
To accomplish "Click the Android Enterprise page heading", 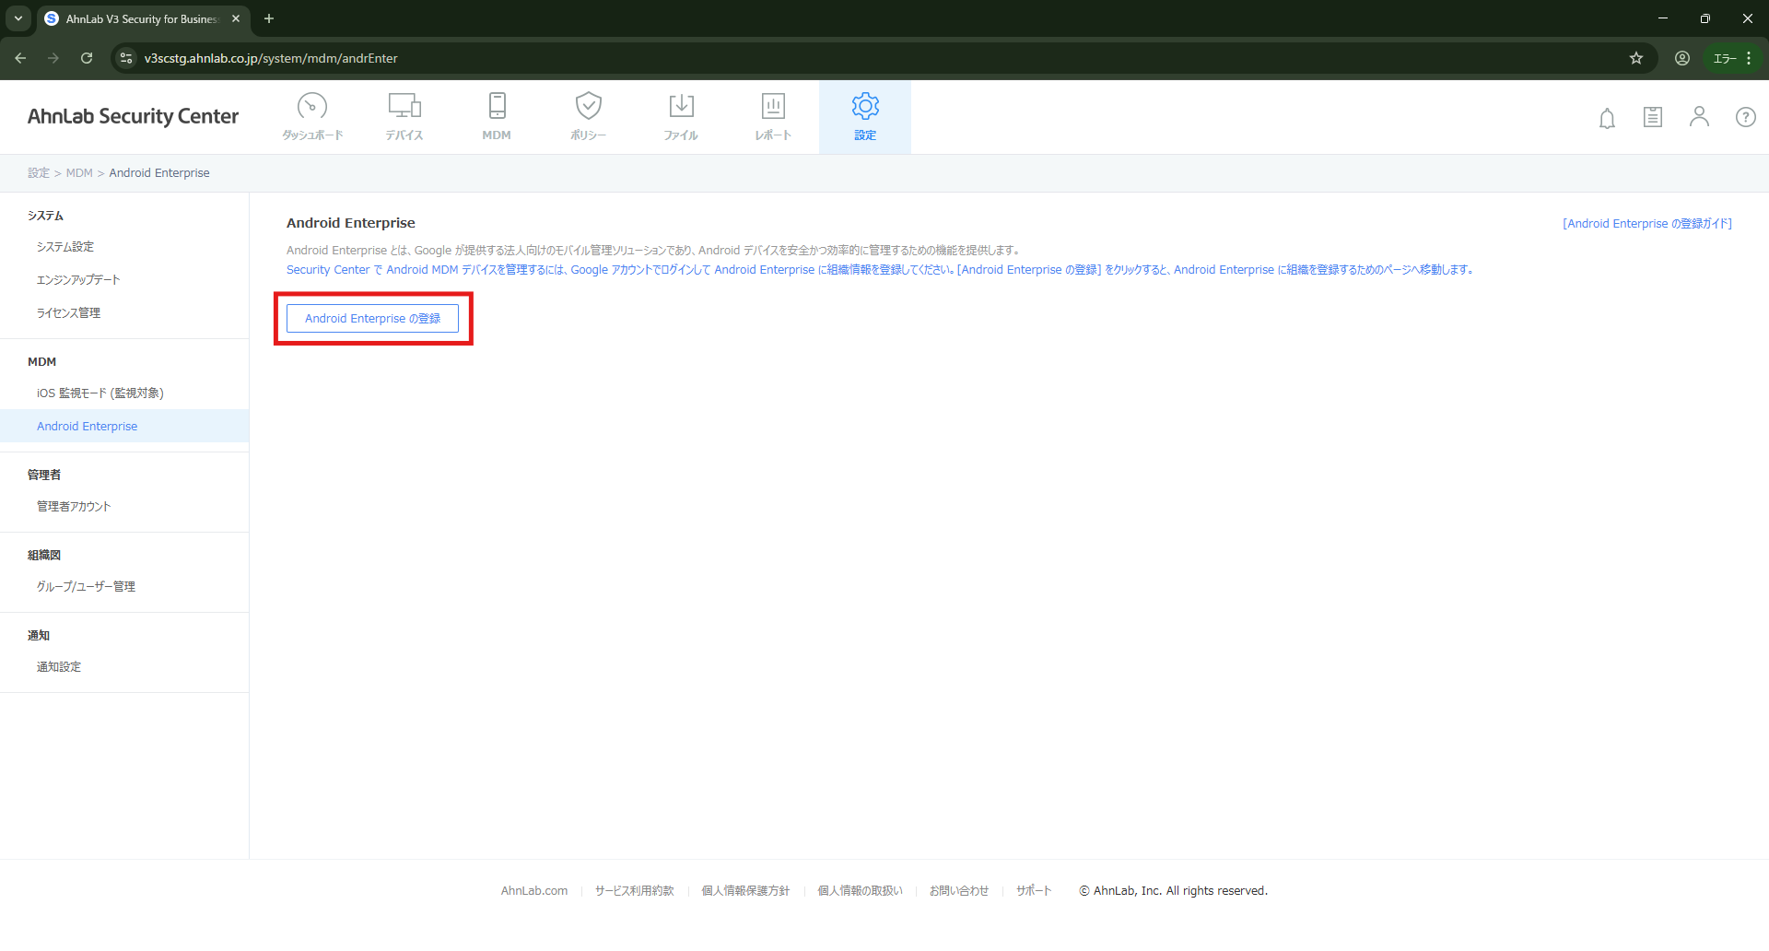I will (351, 223).
